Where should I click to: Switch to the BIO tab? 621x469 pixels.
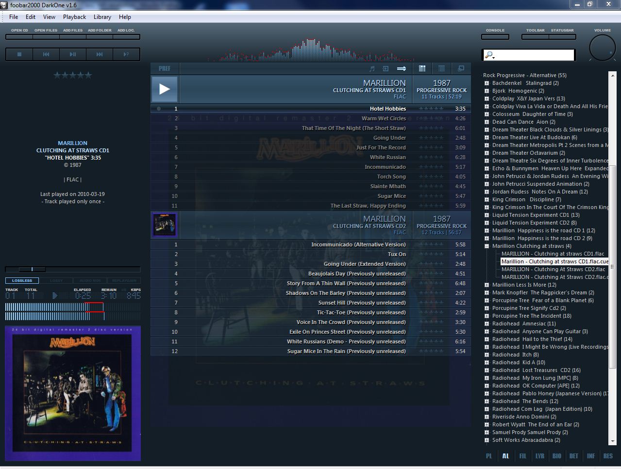(557, 456)
